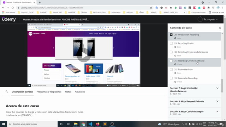Screen dimensions: 226x127
Task: Click the weather widget Lluvia ligera
Action: 169,124
